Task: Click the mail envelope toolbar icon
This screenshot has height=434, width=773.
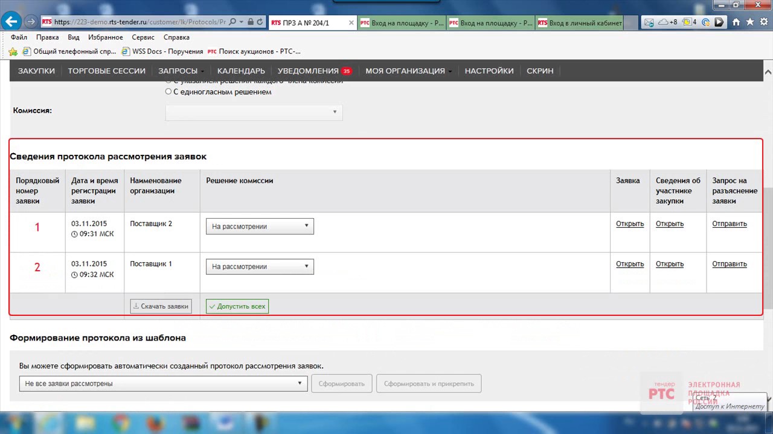Action: click(649, 22)
